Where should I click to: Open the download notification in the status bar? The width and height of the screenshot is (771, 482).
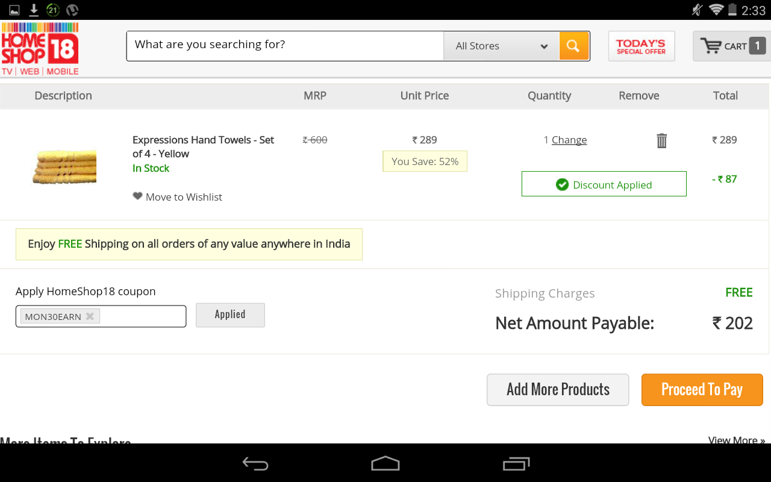pos(34,10)
